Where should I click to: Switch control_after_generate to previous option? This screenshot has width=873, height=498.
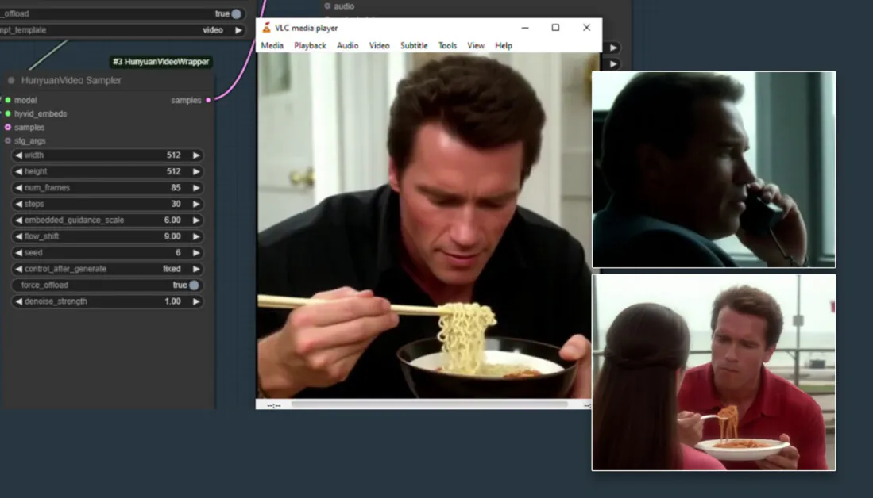tap(18, 269)
